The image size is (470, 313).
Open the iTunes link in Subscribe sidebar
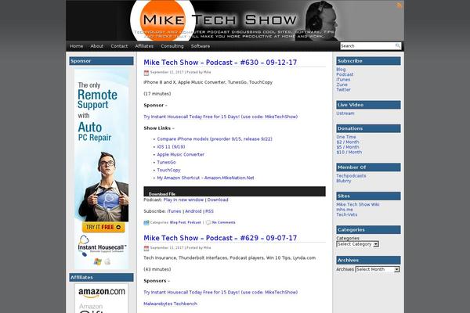(343, 79)
